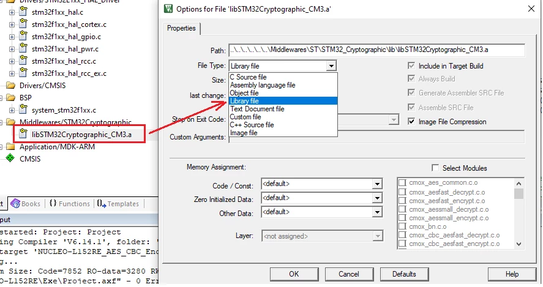Image resolution: width=543 pixels, height=287 pixels.
Task: Click the Cancel button
Action: (x=349, y=274)
